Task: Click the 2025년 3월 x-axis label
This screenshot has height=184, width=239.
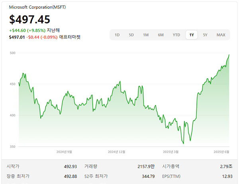Action: point(171,152)
